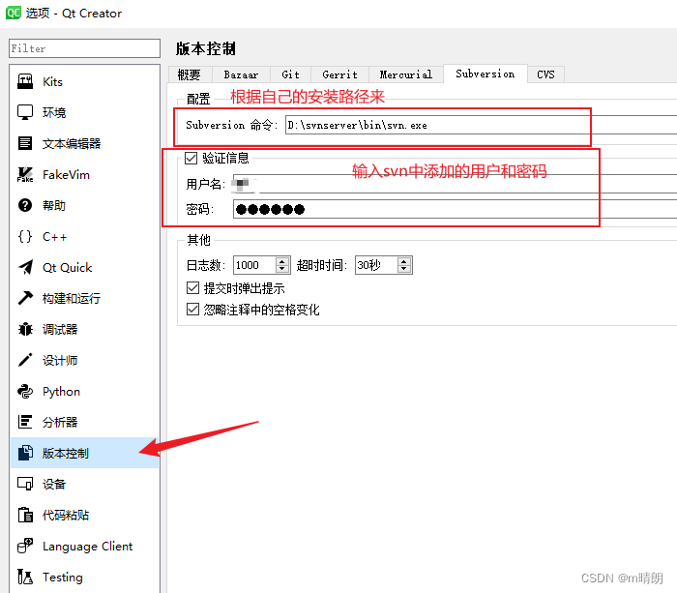Screen dimensions: 677x593
Task: Click the 密码 password field
Action: point(455,209)
